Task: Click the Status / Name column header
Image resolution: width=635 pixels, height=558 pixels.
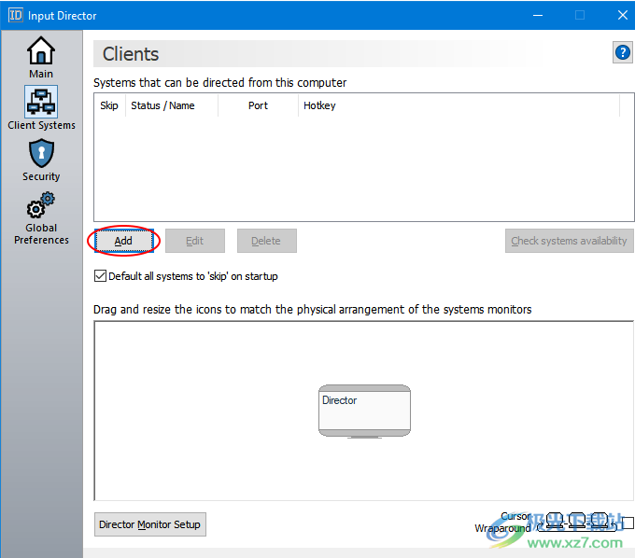Action: pos(172,105)
